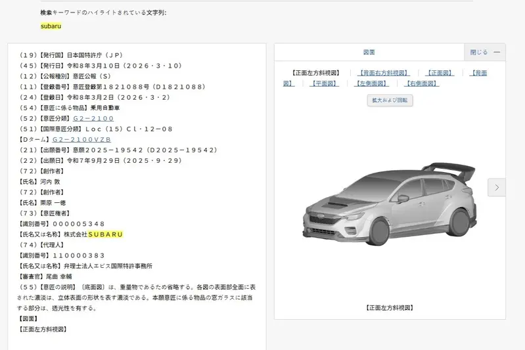Click highlighted SUBARU in the 株式会社 name
This screenshot has width=525, height=350.
105,234
